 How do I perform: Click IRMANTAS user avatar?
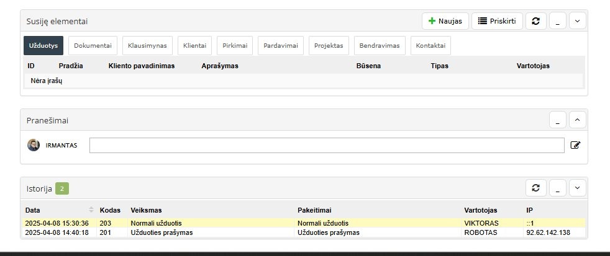tap(34, 145)
